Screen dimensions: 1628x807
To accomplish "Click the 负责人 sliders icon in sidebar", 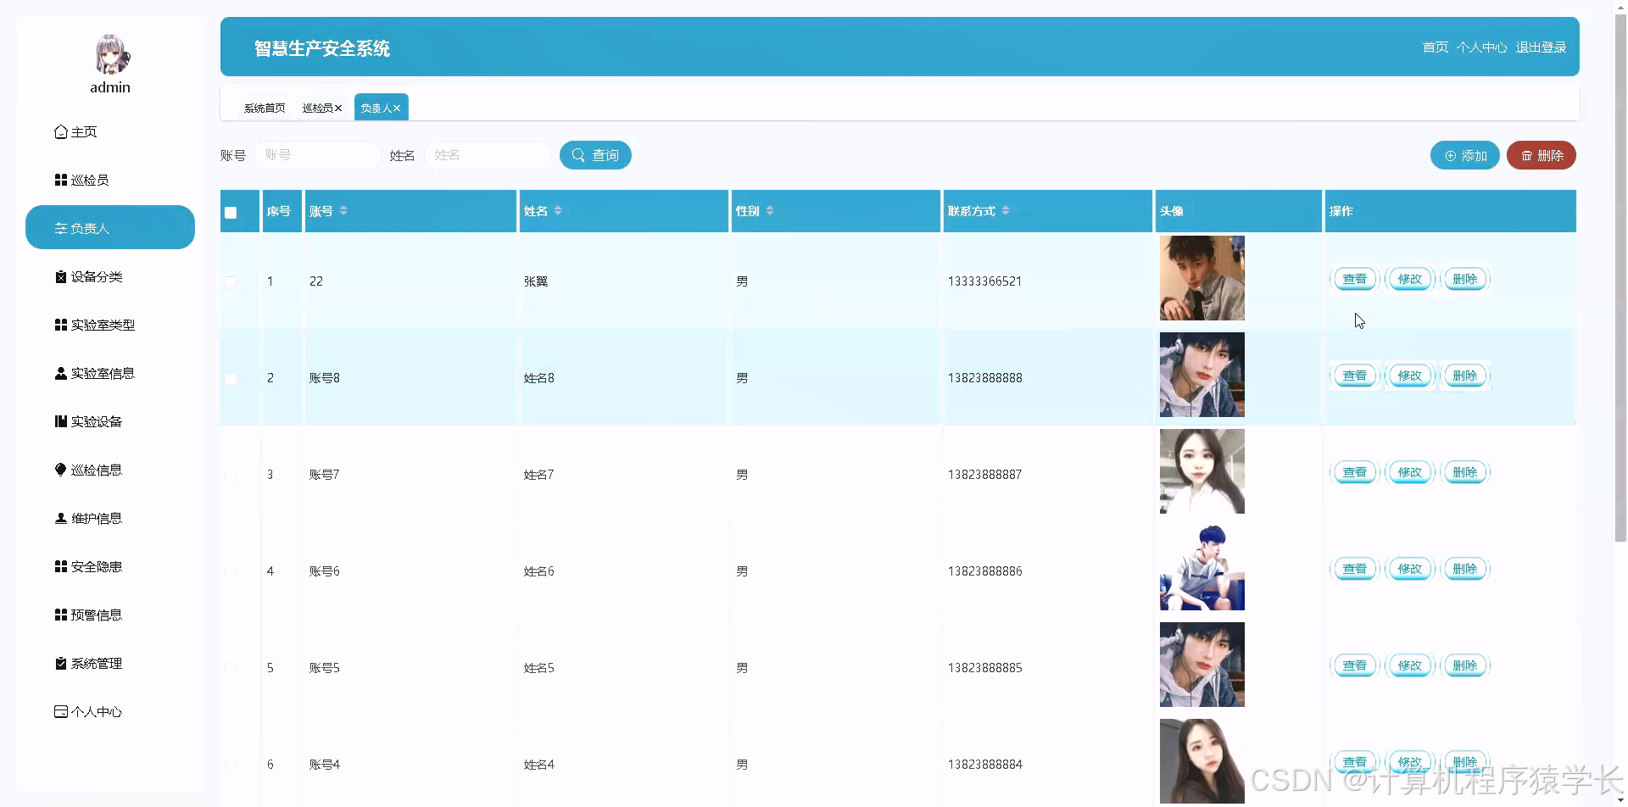I will 61,228.
